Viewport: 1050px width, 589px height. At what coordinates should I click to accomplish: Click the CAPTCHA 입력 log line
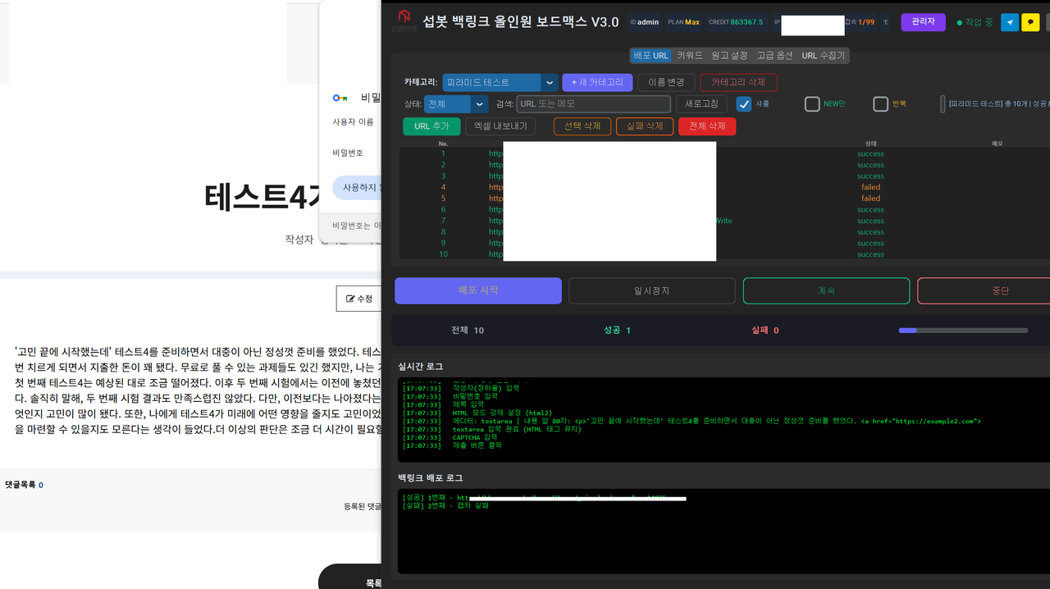point(452,437)
